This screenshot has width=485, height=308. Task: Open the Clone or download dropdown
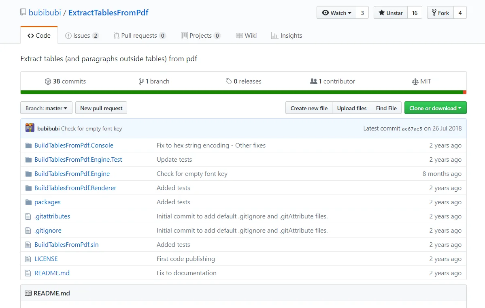pos(436,108)
